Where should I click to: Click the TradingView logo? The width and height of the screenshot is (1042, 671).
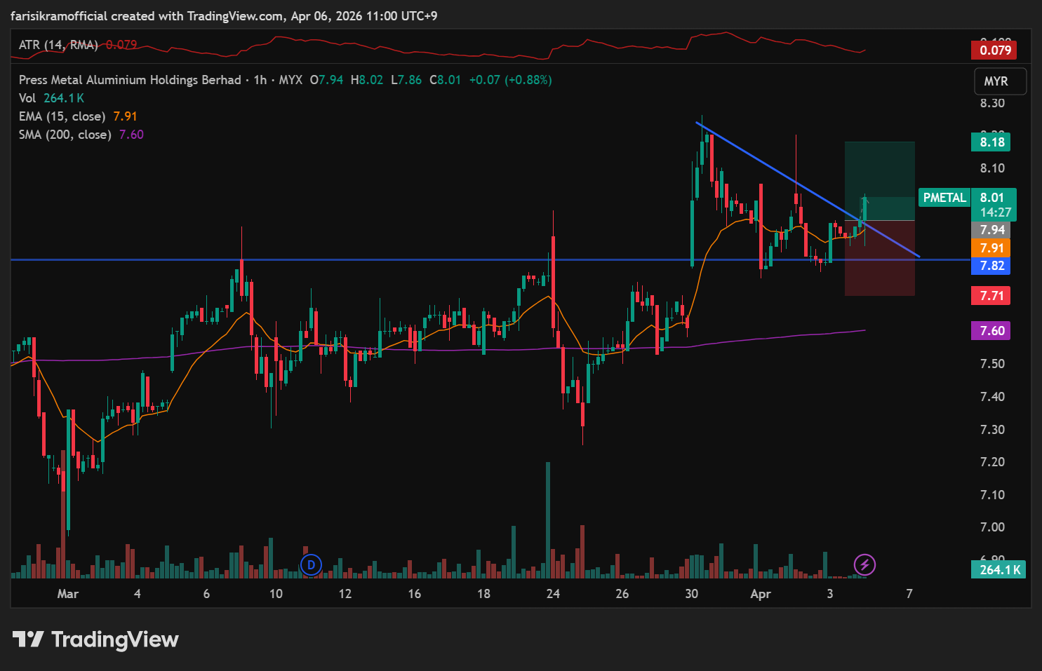(95, 639)
